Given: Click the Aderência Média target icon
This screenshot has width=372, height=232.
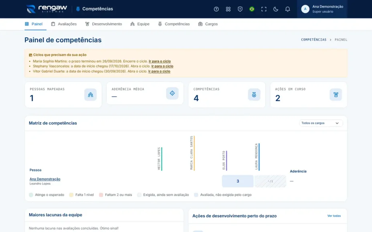Looking at the screenshot, I should click(172, 93).
